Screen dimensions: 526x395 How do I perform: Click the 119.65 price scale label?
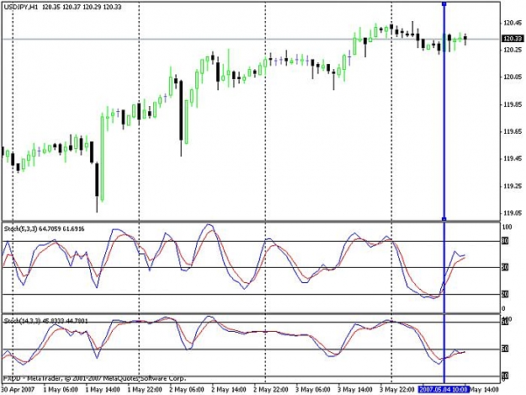(x=513, y=131)
